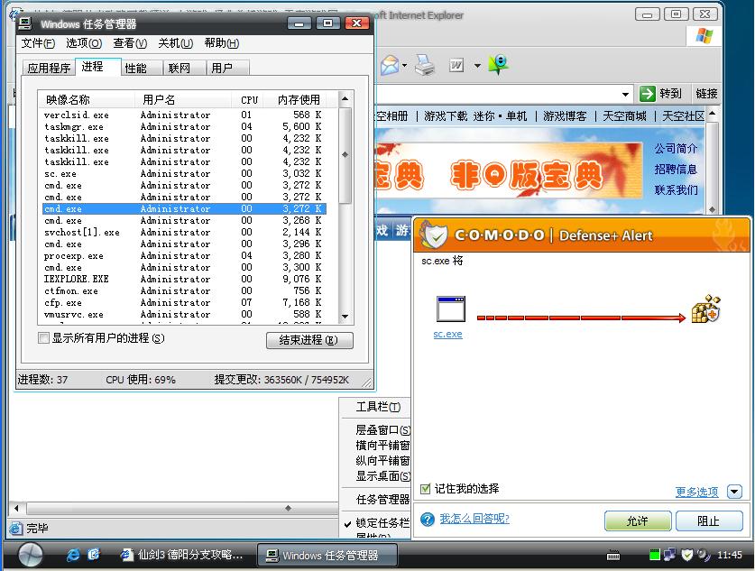Click the sc.exe link in Comodo alert
Image resolution: width=755 pixels, height=571 pixels.
click(x=447, y=334)
